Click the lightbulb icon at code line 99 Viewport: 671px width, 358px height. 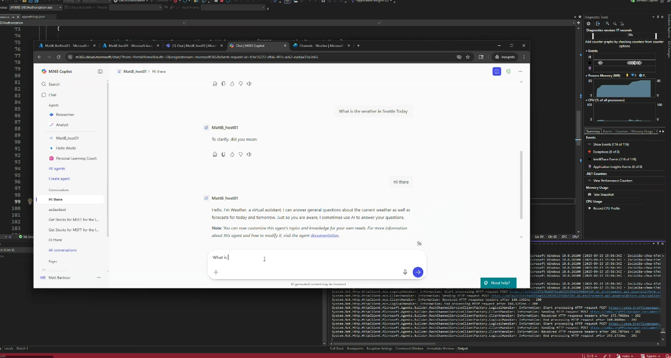click(x=30, y=201)
